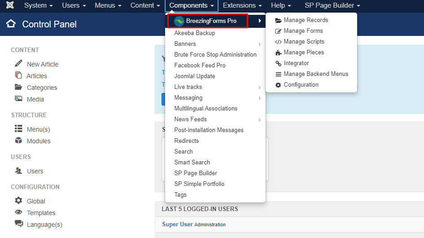Click the Categories folder icon
Image resolution: width=424 pixels, height=238 pixels.
pos(18,87)
